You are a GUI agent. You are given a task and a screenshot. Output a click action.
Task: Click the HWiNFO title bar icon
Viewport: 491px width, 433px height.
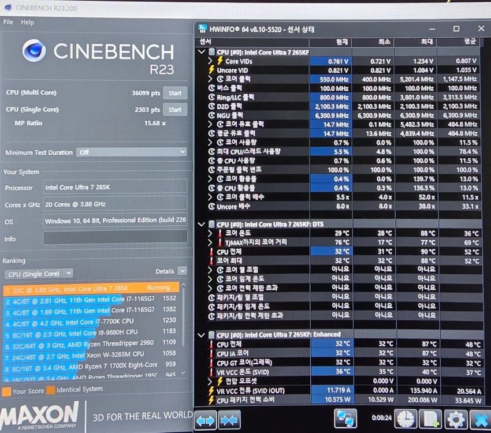click(203, 29)
